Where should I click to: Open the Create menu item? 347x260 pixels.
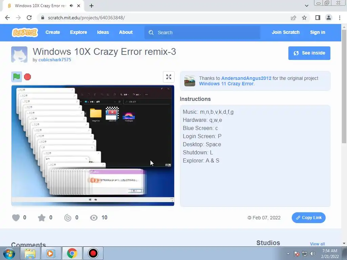[x=53, y=32]
